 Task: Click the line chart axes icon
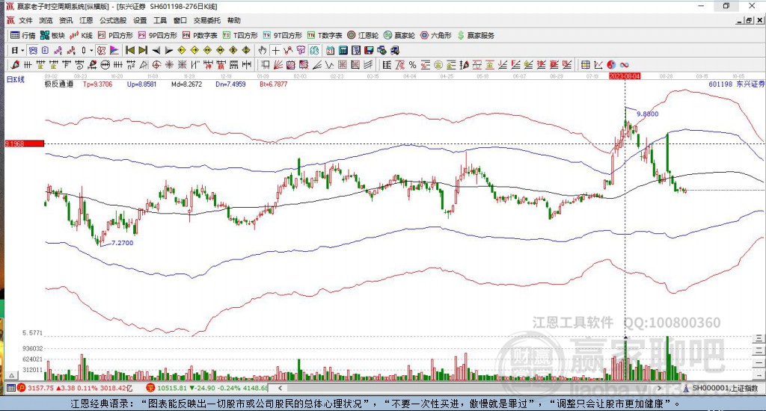click(x=598, y=64)
